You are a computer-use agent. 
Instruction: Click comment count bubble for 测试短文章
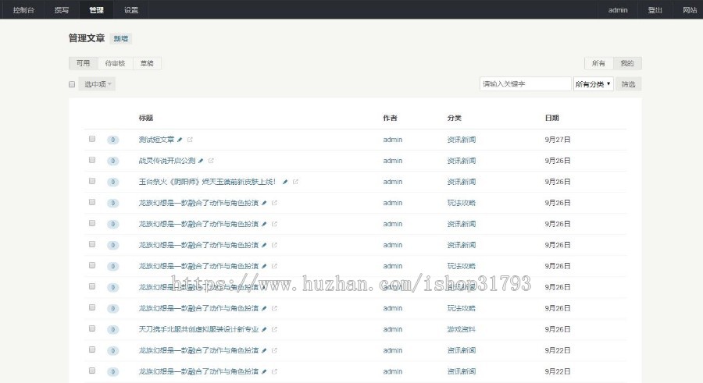112,140
